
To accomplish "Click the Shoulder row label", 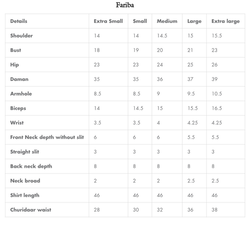I will tap(21, 36).
